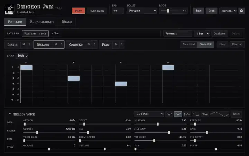Select the sawtooth waveform icon
Screen dimensions: 249x156
click(187, 114)
